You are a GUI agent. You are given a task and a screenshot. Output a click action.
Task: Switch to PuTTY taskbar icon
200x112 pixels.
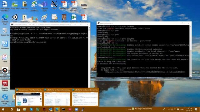tap(83, 109)
